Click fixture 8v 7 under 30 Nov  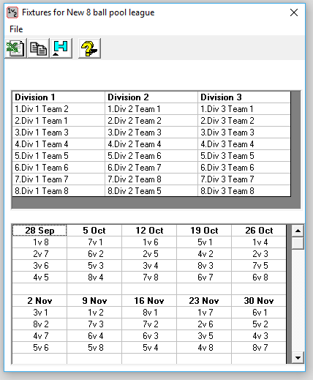pos(259,348)
